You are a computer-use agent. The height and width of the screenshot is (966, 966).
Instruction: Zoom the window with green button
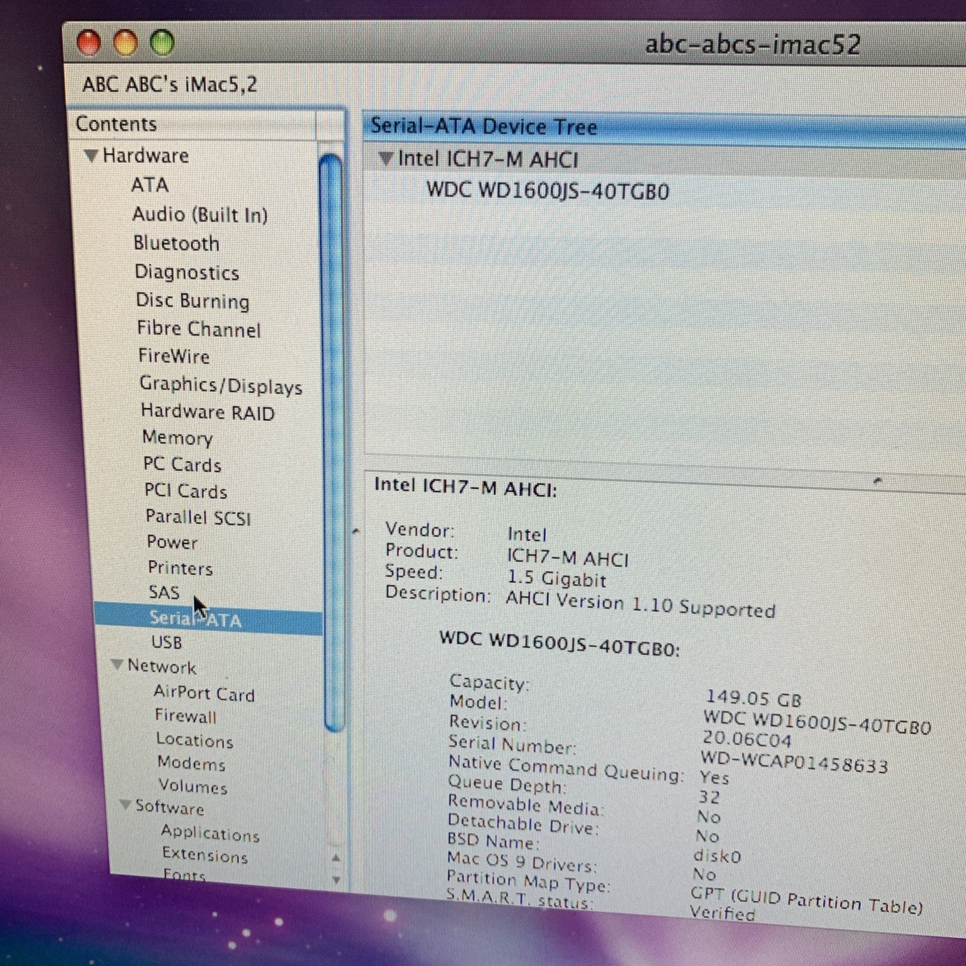[162, 43]
